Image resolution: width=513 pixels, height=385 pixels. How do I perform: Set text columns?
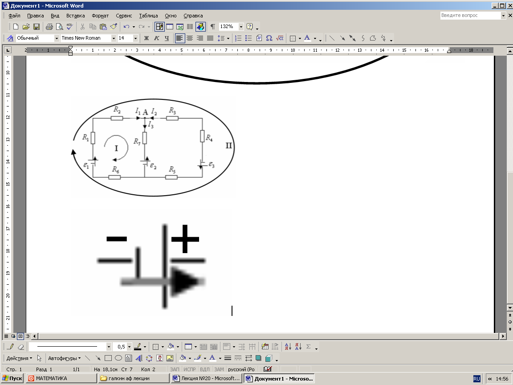click(x=190, y=27)
